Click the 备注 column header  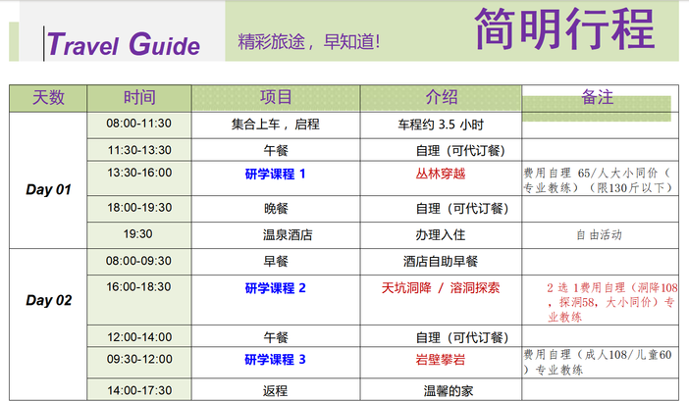[x=597, y=98]
